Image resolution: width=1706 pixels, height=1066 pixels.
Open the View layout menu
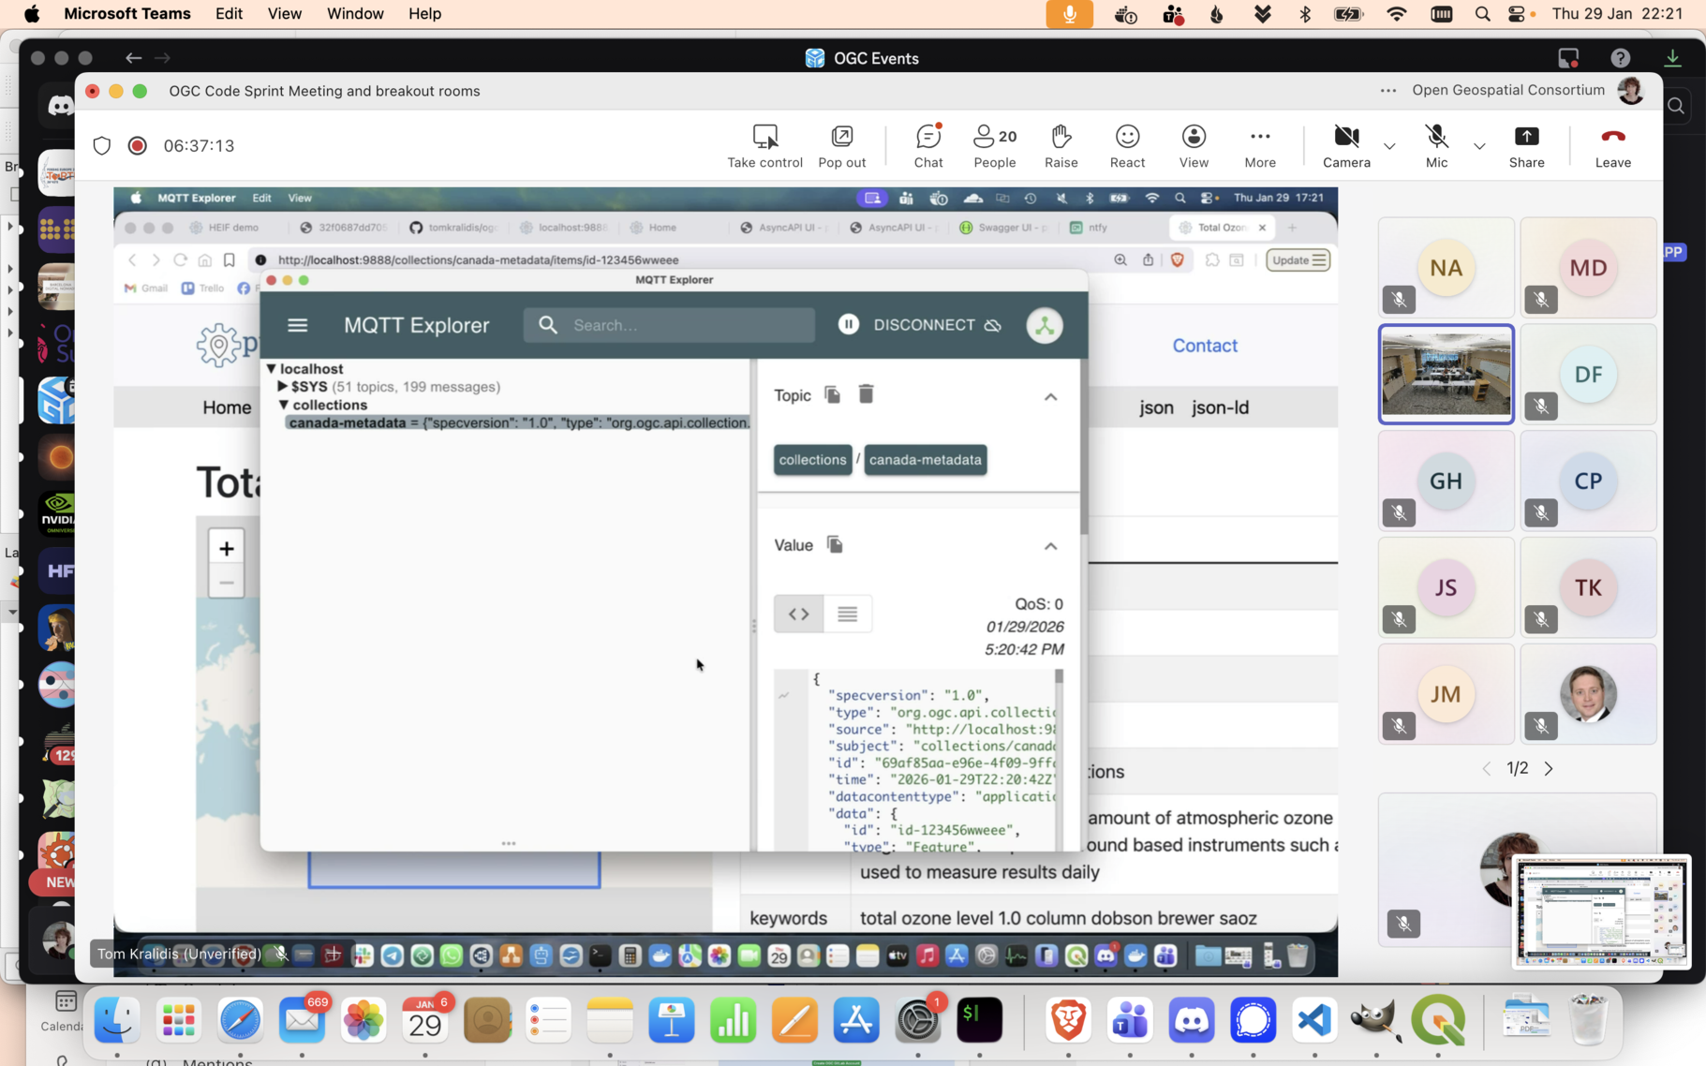coord(1194,137)
